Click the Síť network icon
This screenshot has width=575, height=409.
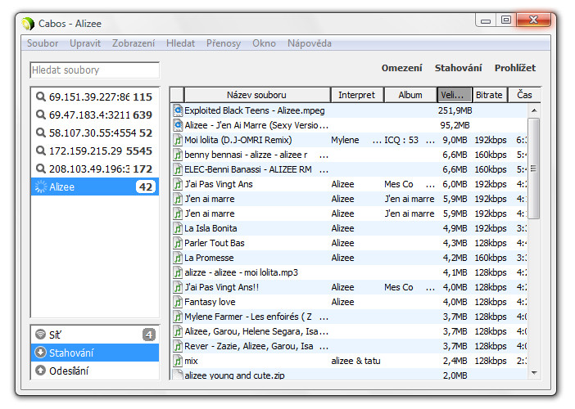[x=40, y=335]
